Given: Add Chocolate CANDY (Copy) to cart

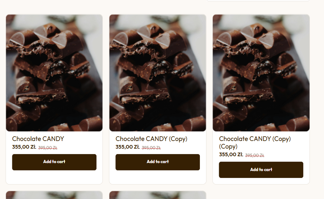Looking at the screenshot, I should pyautogui.click(x=158, y=162).
